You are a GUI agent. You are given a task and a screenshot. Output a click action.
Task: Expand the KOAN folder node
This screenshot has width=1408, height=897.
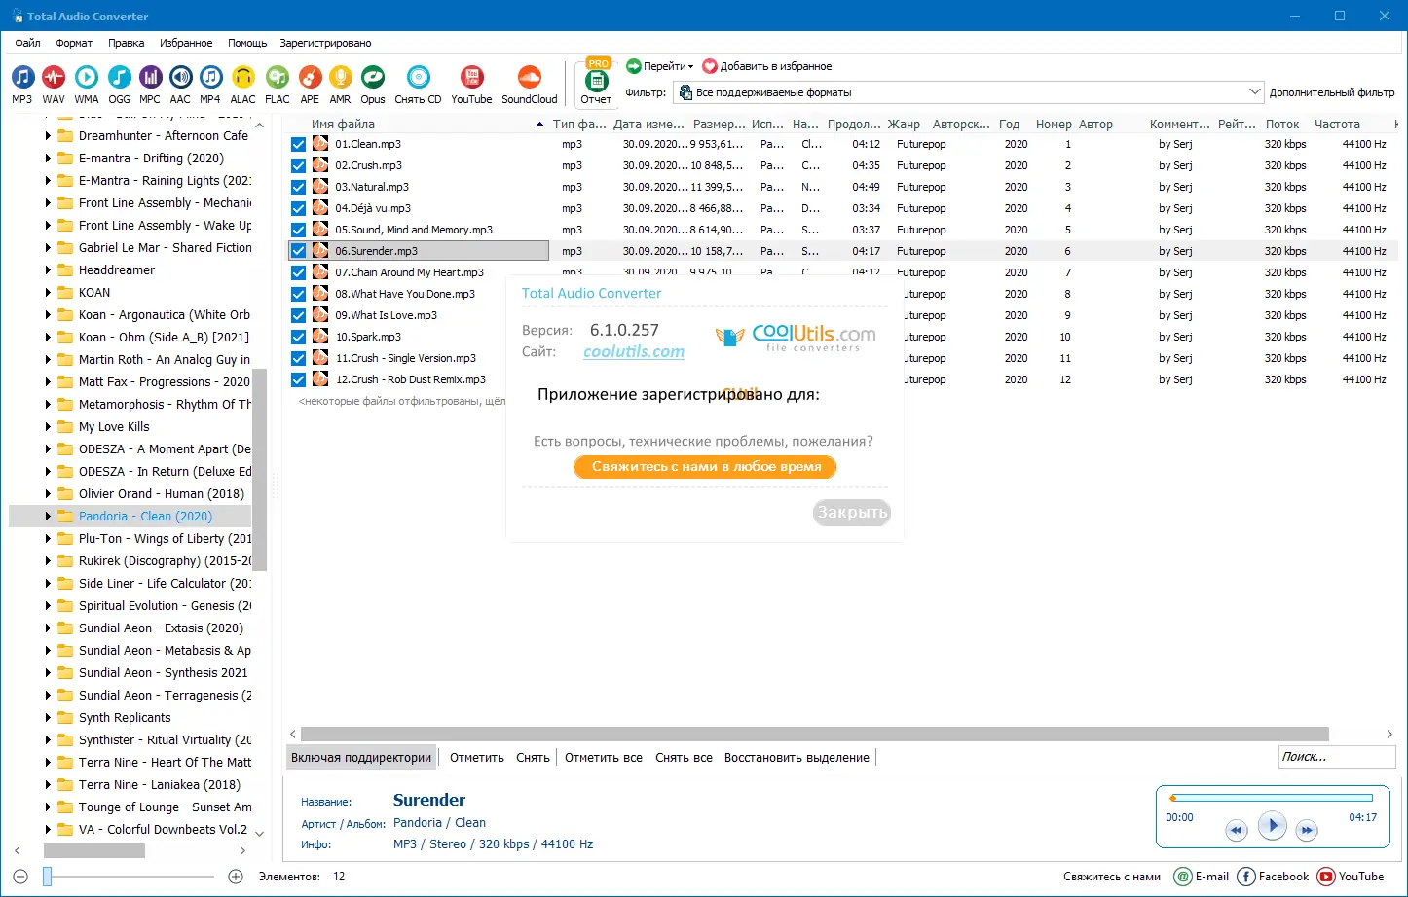48,293
